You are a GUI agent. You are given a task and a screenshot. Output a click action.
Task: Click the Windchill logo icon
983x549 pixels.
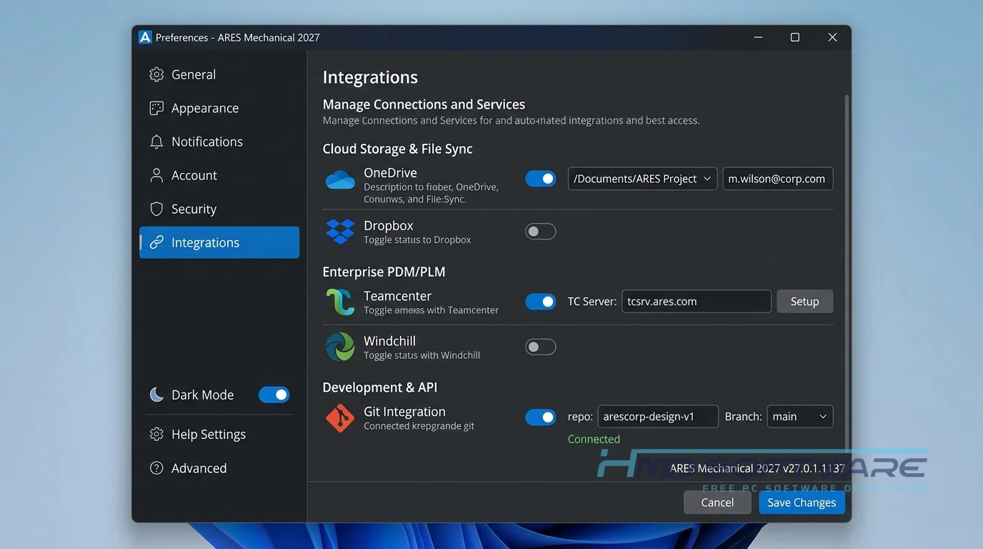pos(340,347)
